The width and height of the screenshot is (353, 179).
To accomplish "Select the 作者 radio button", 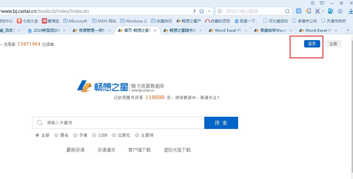I will 75,135.
